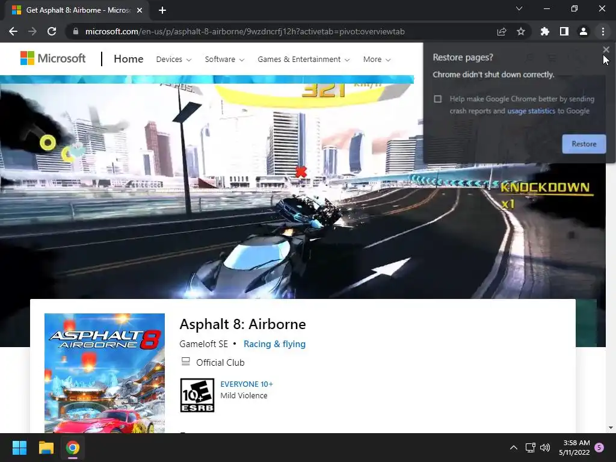616x462 pixels.
Task: Show hidden system tray icons
Action: [513, 448]
